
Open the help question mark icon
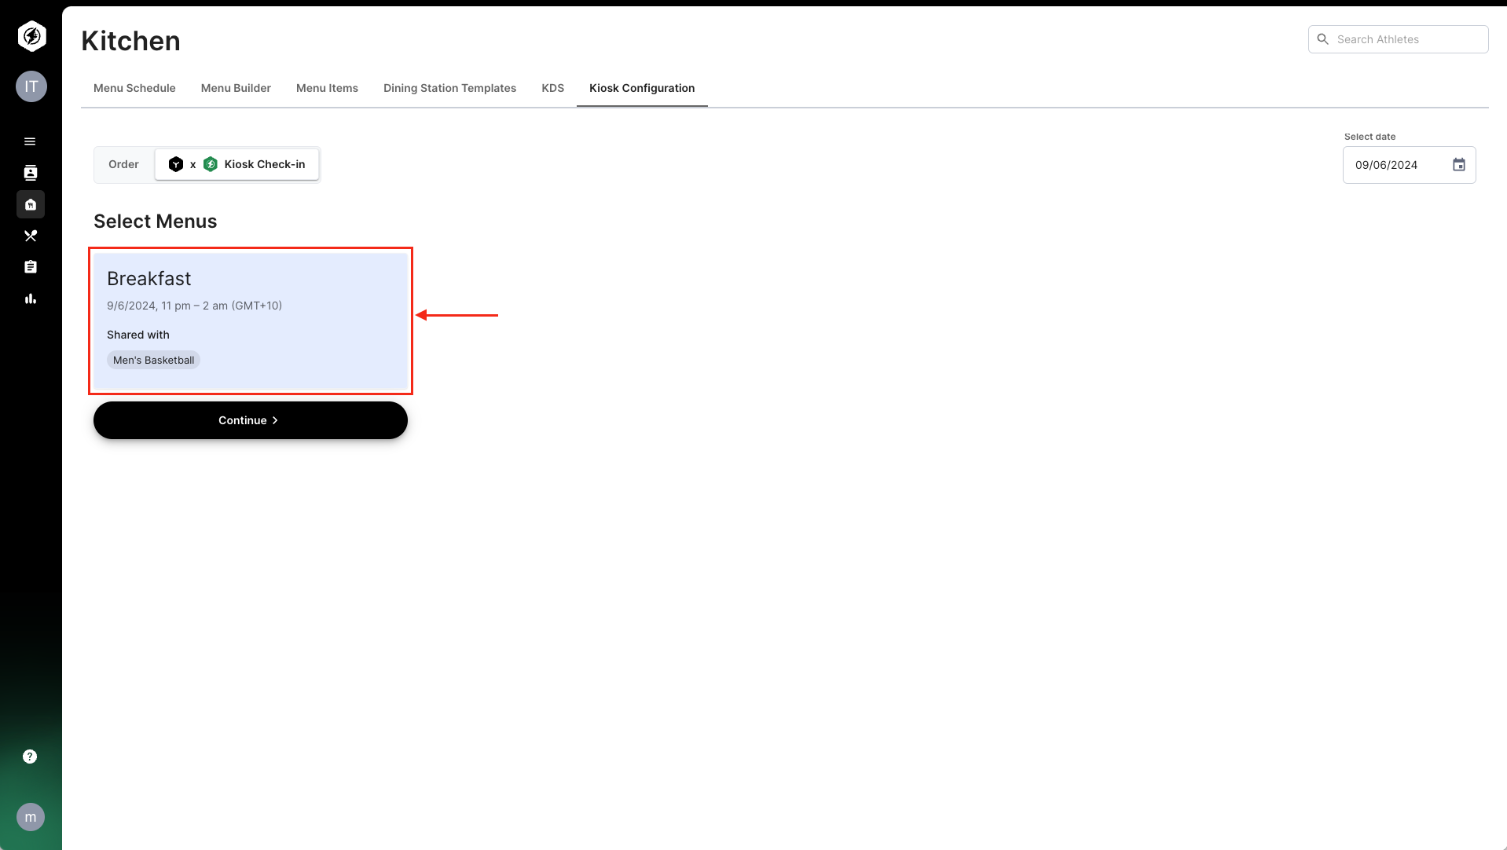click(x=30, y=757)
